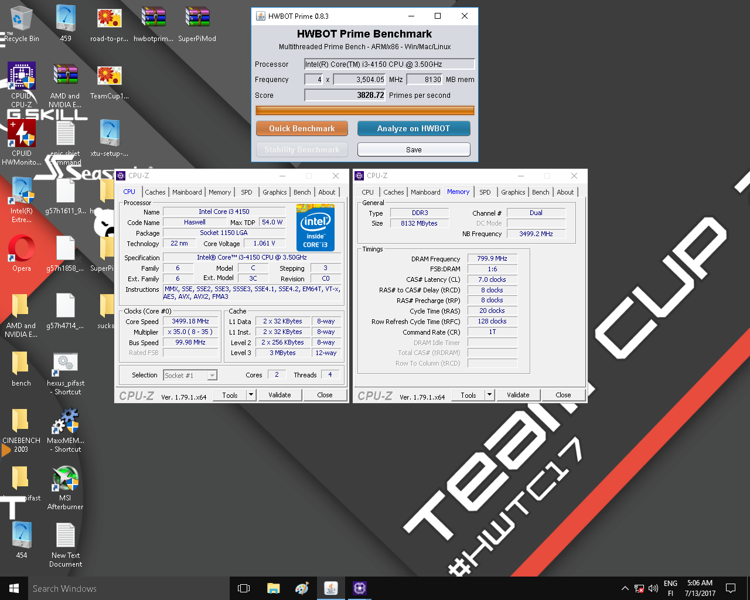Switch to CPU-Z taskbar icon

[x=360, y=588]
